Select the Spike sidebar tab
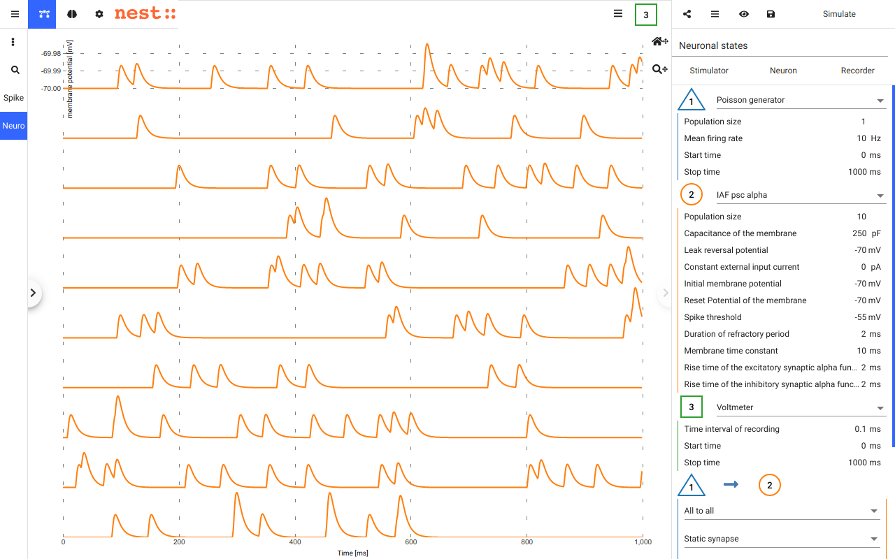Viewport: 895px width, 559px height. (x=13, y=98)
